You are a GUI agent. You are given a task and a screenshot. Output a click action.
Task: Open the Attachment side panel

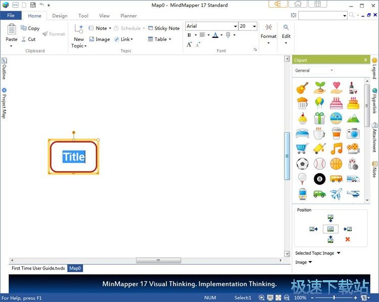point(374,137)
